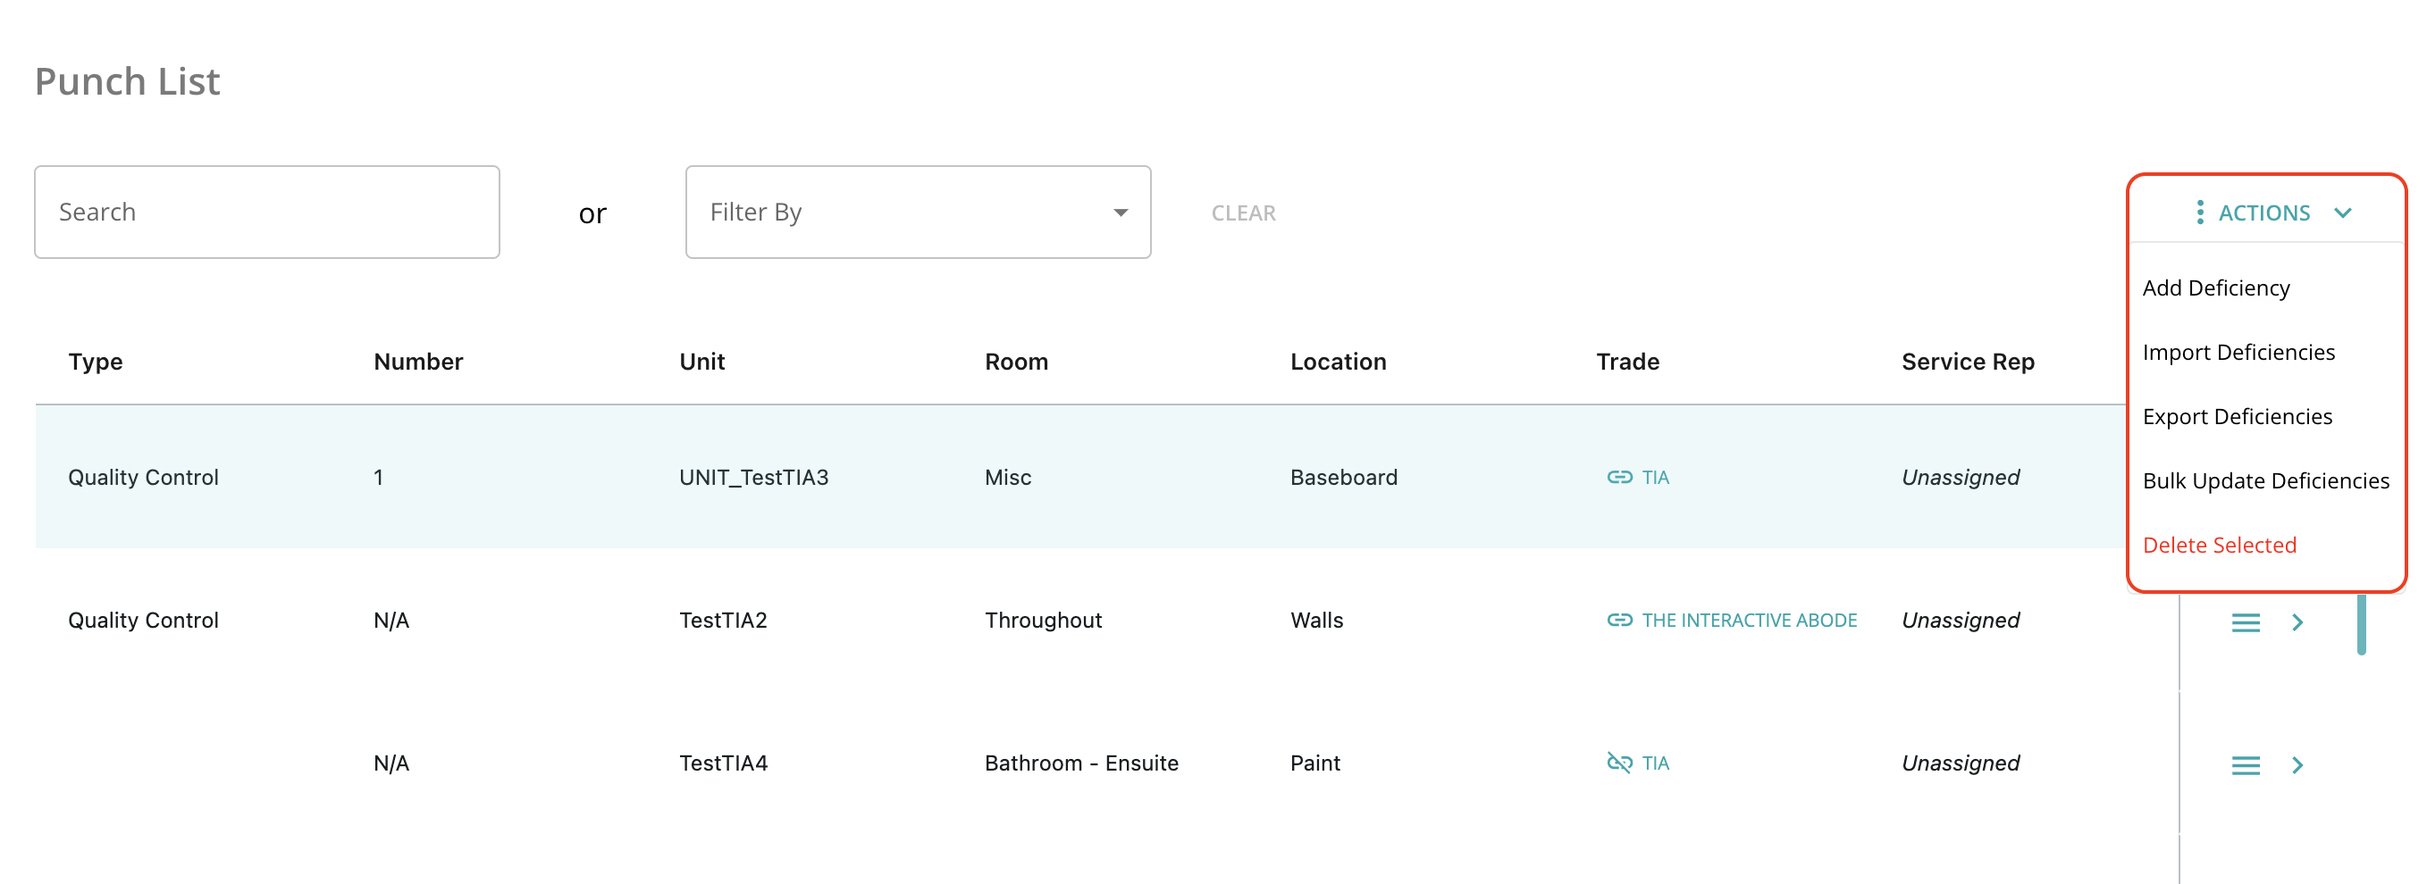Click the broken-link icon in the Paint row
Image resolution: width=2427 pixels, height=884 pixels.
[1618, 763]
